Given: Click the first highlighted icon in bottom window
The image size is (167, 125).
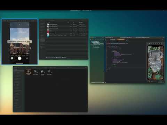Looking at the screenshot, I should pyautogui.click(x=29, y=72).
